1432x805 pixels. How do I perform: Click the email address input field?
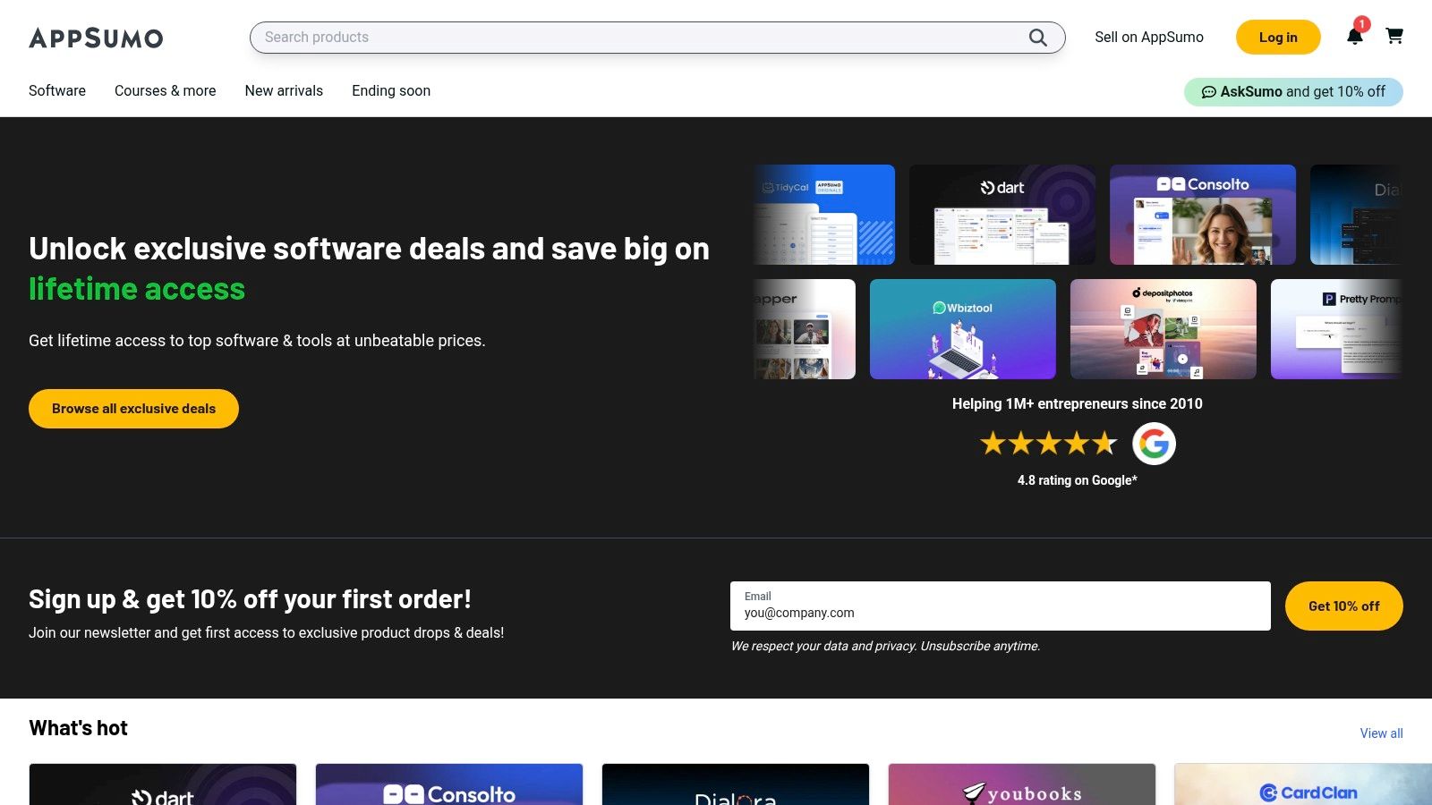[1000, 613]
